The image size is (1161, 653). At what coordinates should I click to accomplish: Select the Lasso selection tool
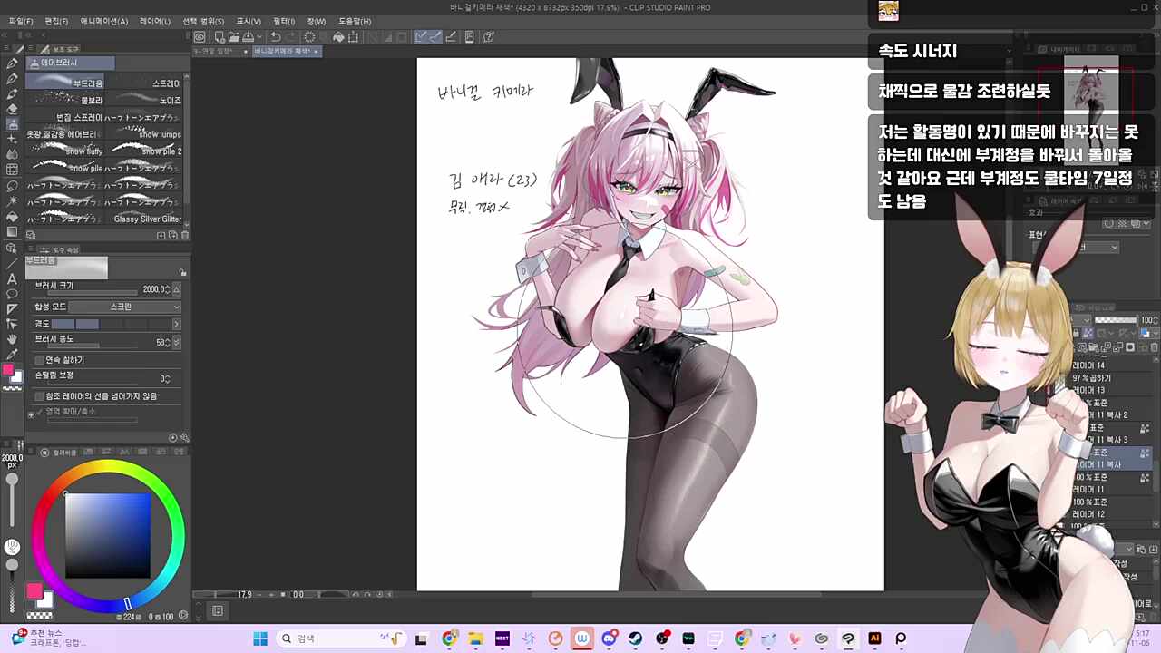[x=12, y=185]
